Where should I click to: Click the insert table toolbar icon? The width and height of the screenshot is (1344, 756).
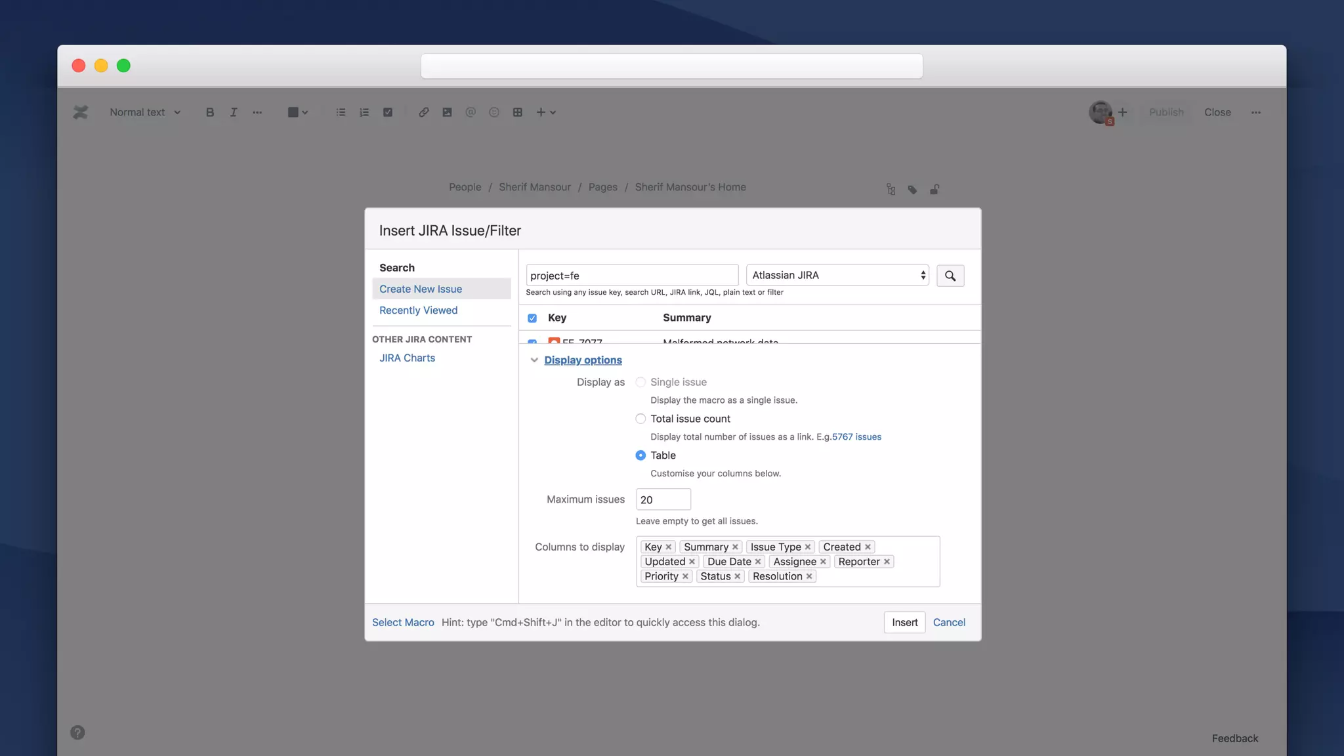coord(517,112)
